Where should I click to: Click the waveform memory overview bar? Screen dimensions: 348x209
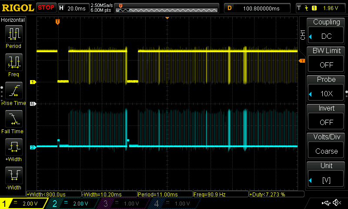[x=167, y=8]
